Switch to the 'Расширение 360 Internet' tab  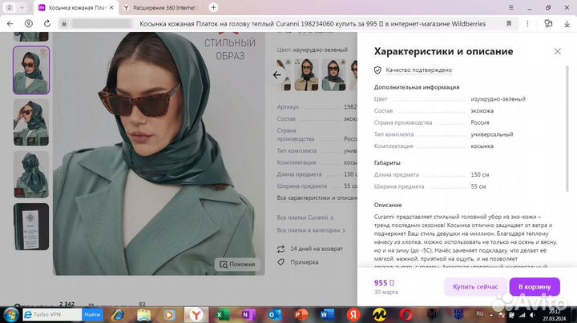pos(161,8)
